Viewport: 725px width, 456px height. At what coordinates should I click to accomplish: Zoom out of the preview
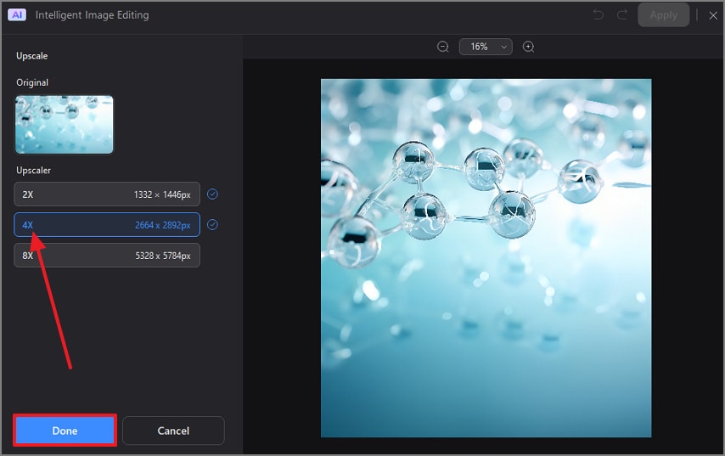[x=443, y=47]
